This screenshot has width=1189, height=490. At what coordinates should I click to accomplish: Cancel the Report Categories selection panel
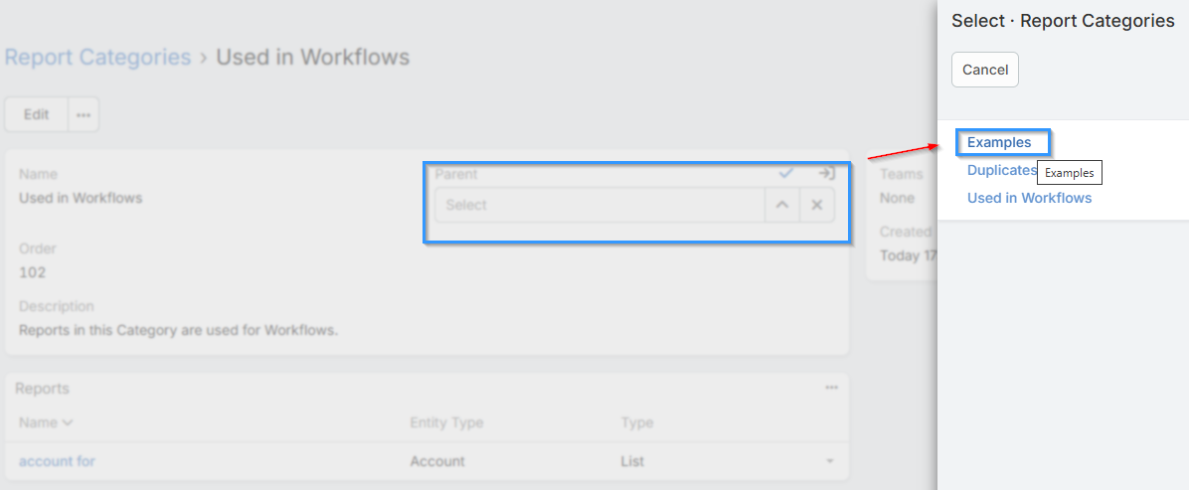pos(985,70)
